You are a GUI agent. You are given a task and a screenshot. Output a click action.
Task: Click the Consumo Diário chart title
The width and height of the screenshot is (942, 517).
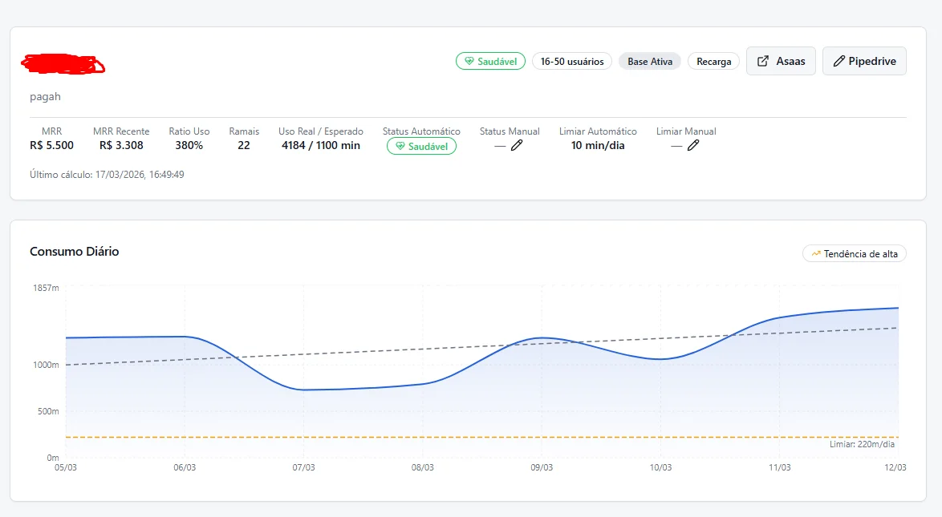click(x=75, y=252)
